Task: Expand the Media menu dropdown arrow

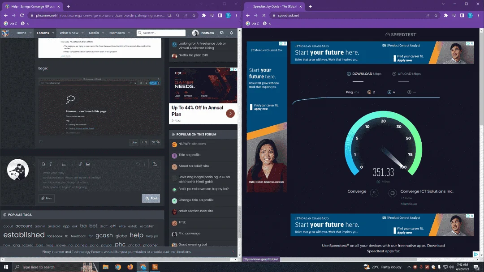Action: [103, 33]
